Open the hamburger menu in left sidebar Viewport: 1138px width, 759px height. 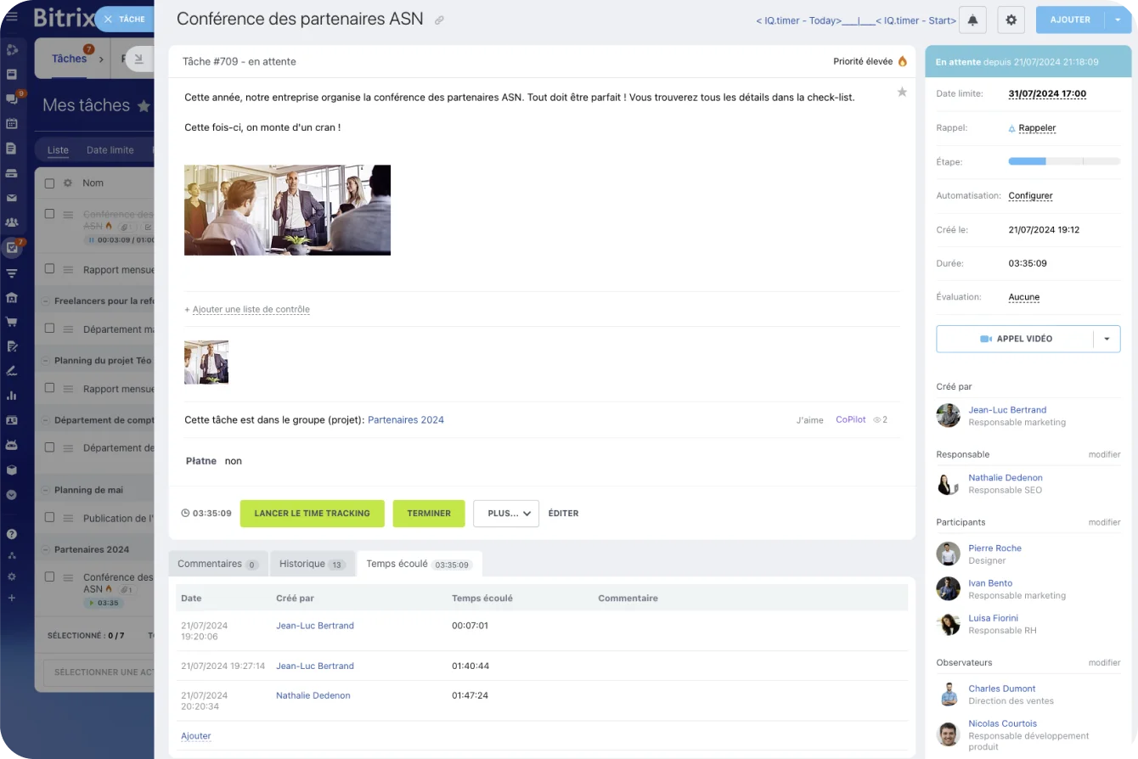pyautogui.click(x=12, y=17)
